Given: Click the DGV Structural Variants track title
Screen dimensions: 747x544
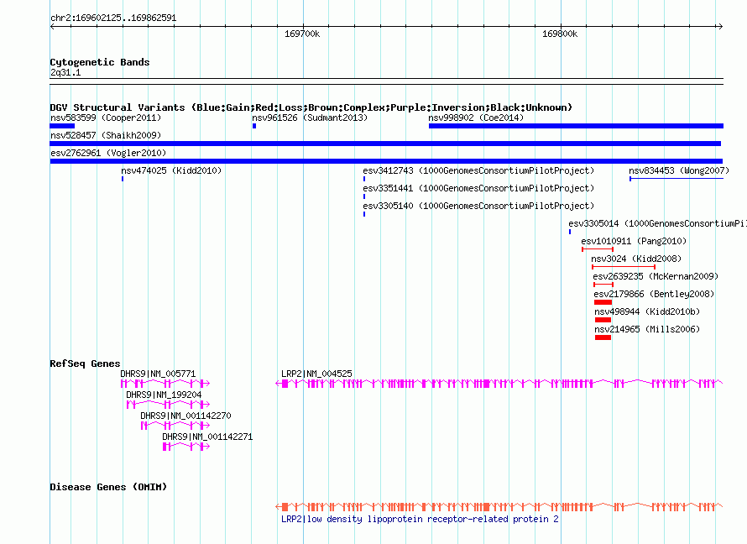Looking at the screenshot, I should tap(311, 107).
